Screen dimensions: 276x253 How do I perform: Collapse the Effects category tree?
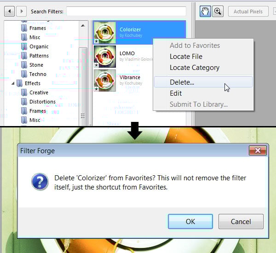coord(13,83)
